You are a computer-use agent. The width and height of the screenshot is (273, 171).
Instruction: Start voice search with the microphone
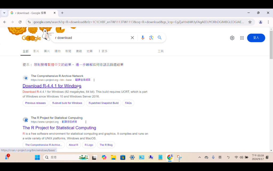143,38
